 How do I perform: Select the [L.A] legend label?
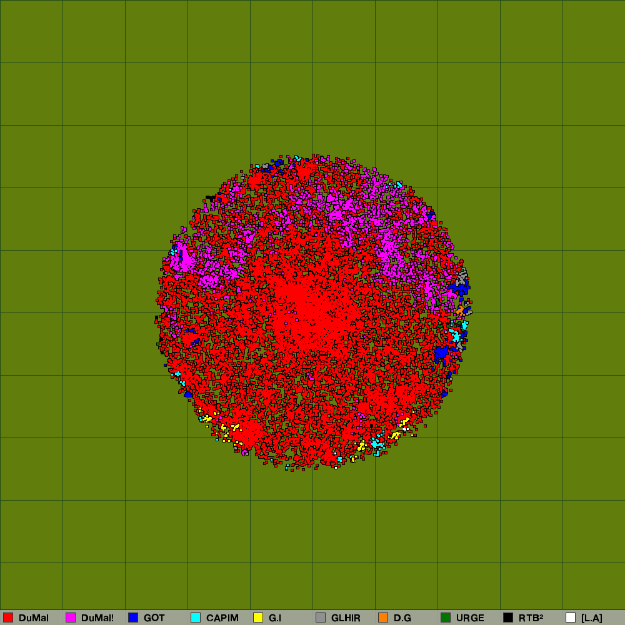(591, 618)
